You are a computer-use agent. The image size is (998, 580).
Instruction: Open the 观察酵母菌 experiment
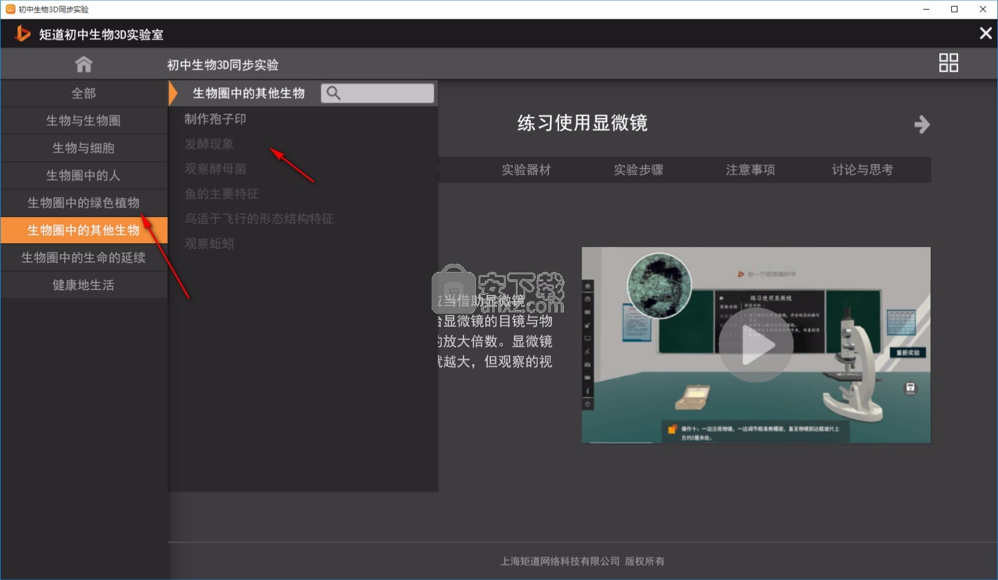pos(215,168)
